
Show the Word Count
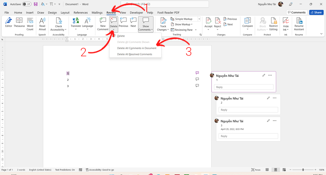coord(30,24)
